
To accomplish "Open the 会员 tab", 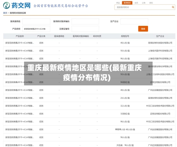I will coord(136,3).
